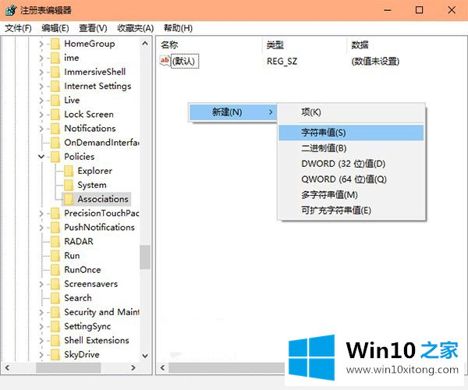Click the tree pane vertical scrollbar thumb
This screenshot has height=390, width=468.
point(145,257)
